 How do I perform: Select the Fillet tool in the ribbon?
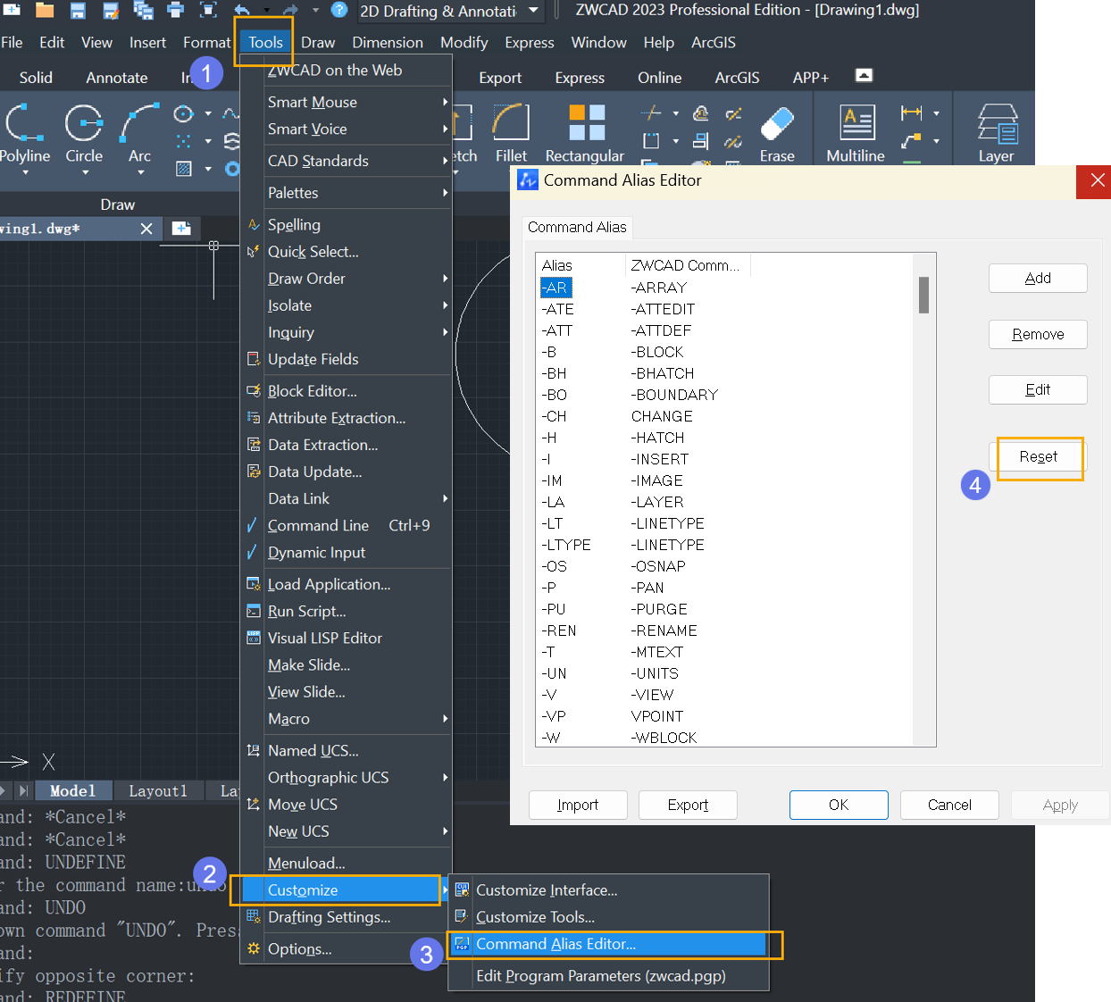click(x=511, y=133)
